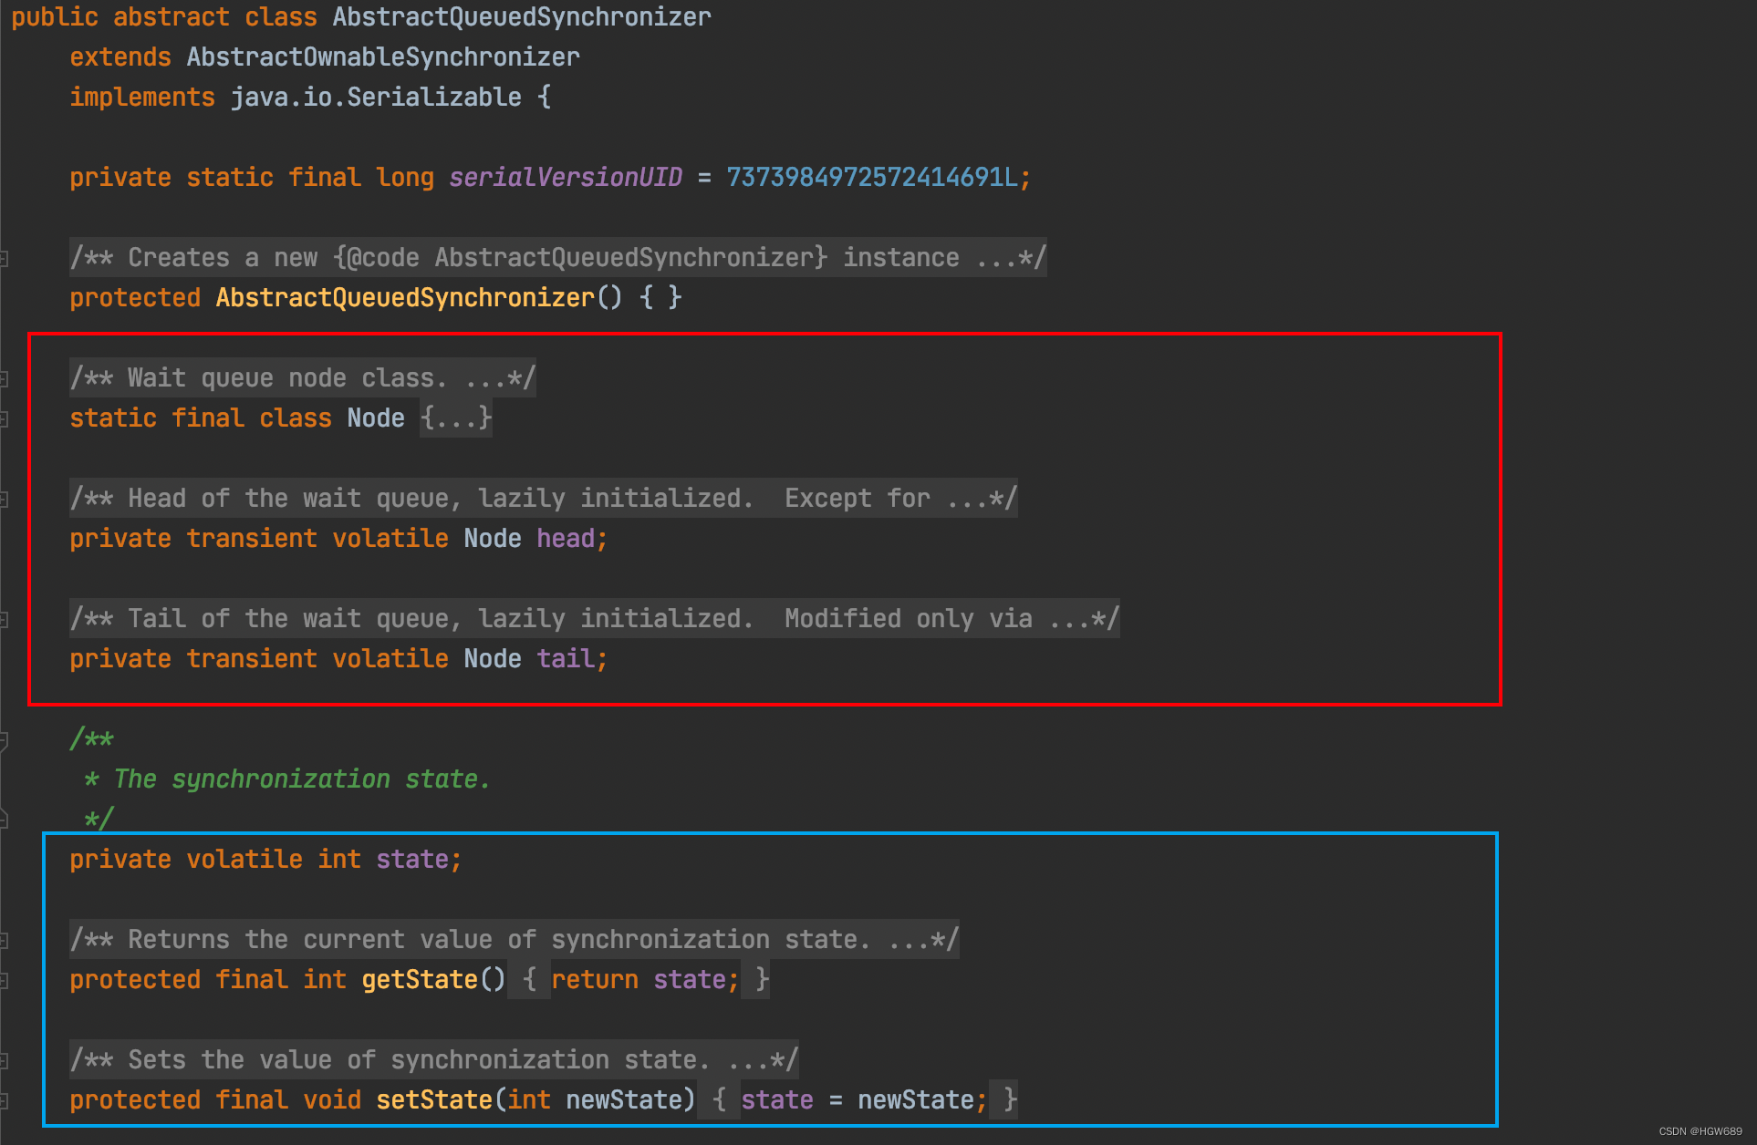This screenshot has width=1757, height=1145.
Task: Click the 'state' field in 'private volatile int state'
Action: [412, 860]
